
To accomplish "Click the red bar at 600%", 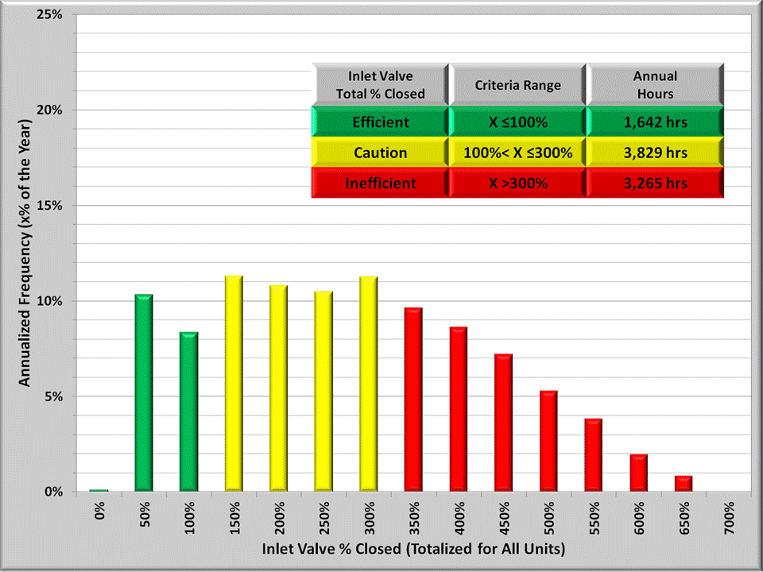I will pyautogui.click(x=638, y=473).
